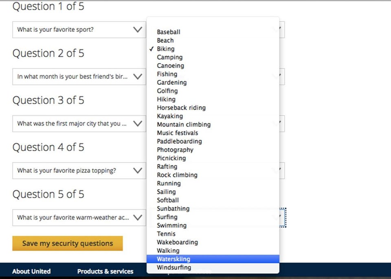The width and height of the screenshot is (391, 279).
Task: Open the About United footer link
Action: click(31, 271)
